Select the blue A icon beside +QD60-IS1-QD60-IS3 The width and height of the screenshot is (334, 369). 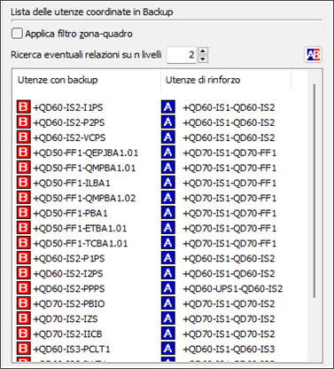(x=168, y=349)
